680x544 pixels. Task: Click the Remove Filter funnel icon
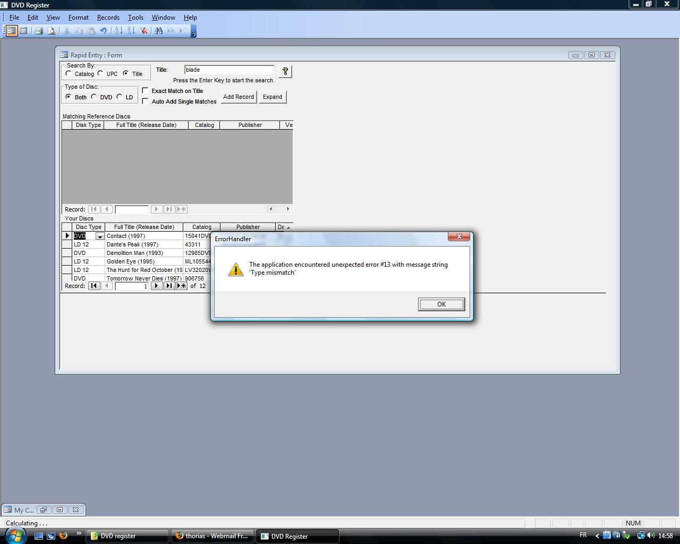143,31
